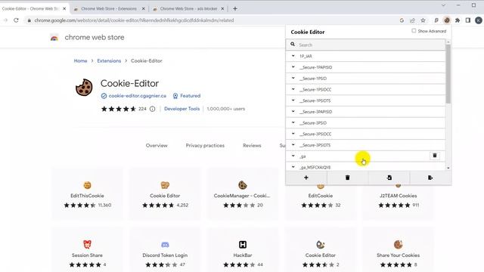Switch to the Reviews tab
The image size is (484, 272).
252,146
